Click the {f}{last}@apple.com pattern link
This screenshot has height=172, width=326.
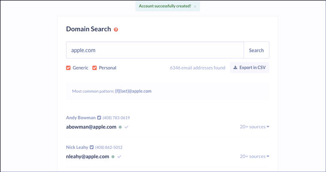133,91
